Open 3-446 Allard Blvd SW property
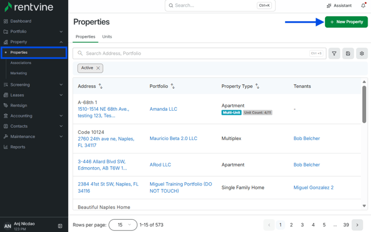 click(102, 165)
